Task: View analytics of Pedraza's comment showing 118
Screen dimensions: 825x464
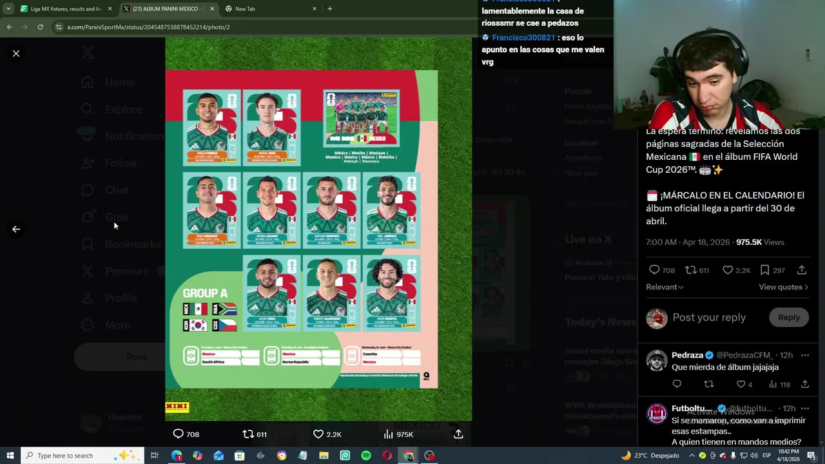Action: (x=779, y=384)
